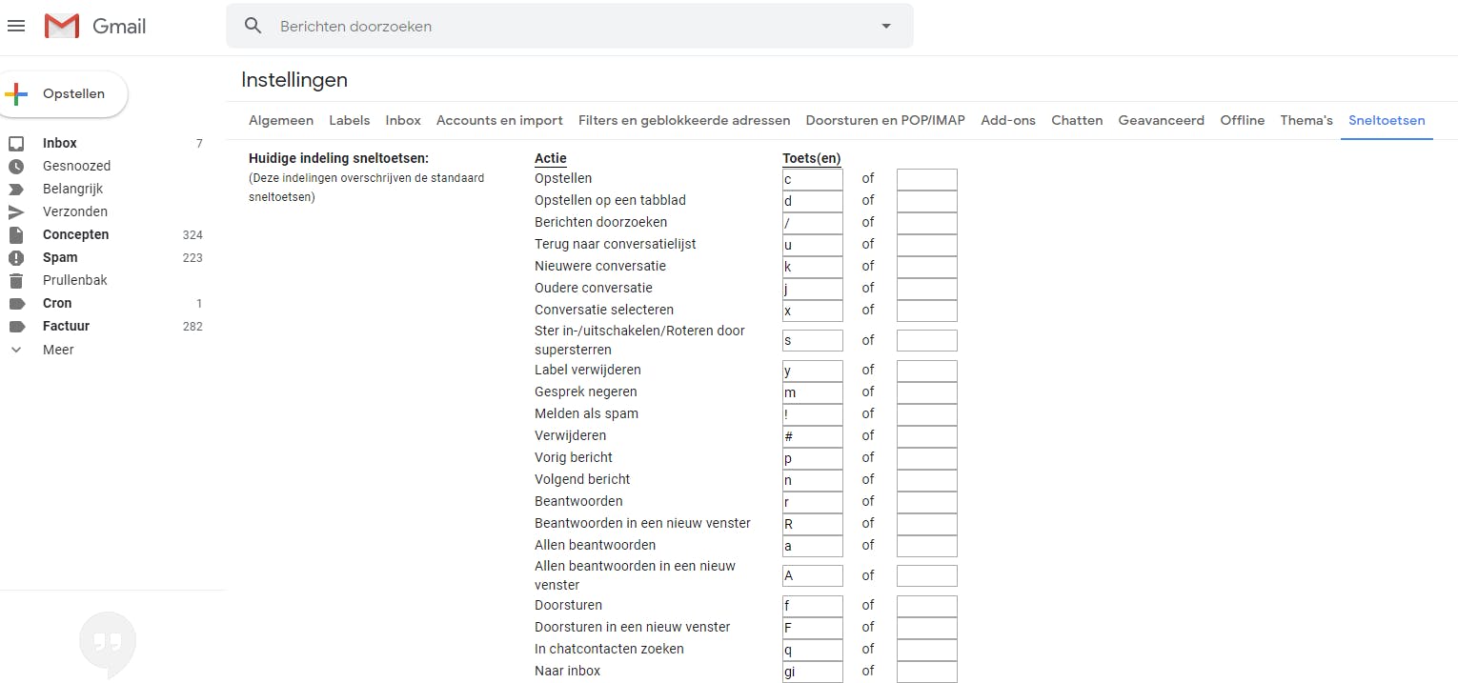Click the Verzonden send icon
The height and width of the screenshot is (683, 1458).
(16, 211)
